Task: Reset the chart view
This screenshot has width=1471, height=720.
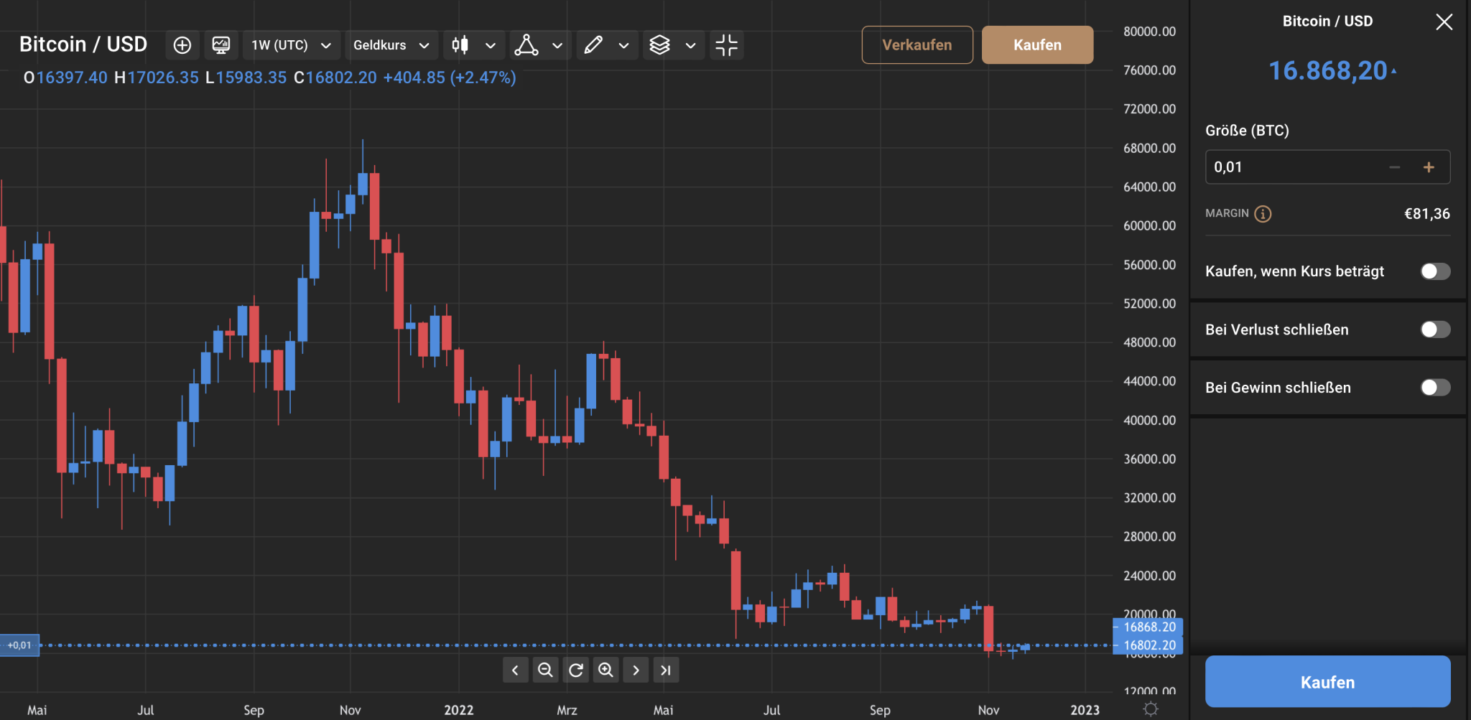Action: pyautogui.click(x=575, y=670)
